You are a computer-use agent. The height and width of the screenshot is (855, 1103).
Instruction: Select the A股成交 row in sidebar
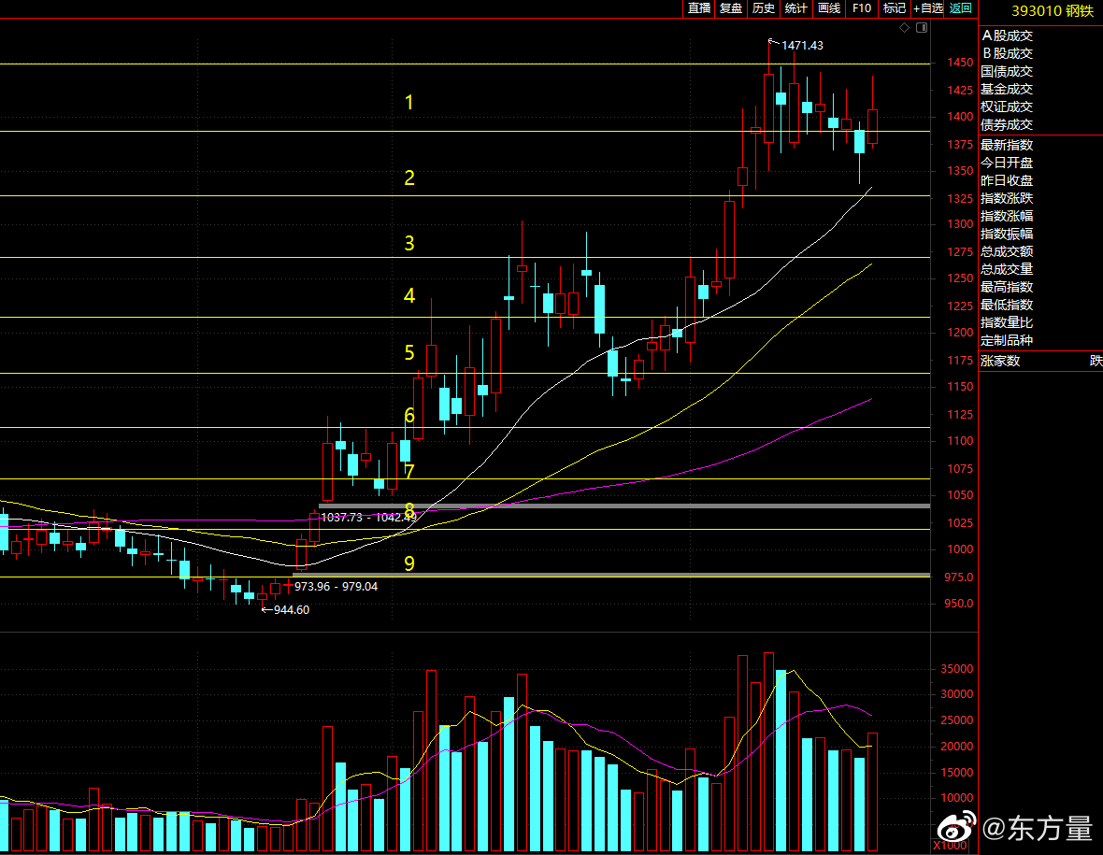coord(1007,36)
